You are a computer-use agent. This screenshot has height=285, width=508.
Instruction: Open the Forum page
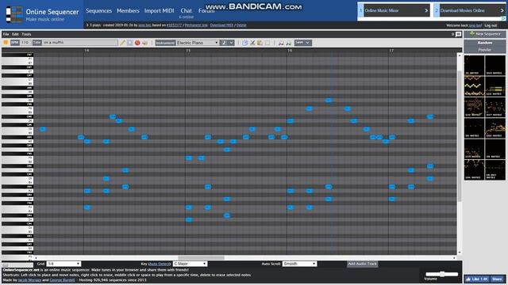coord(206,10)
